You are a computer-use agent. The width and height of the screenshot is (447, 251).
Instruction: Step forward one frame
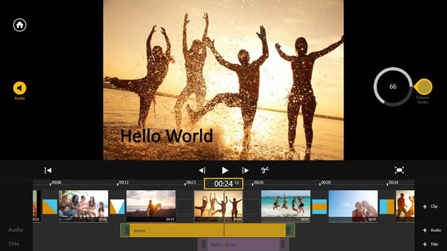pos(245,170)
